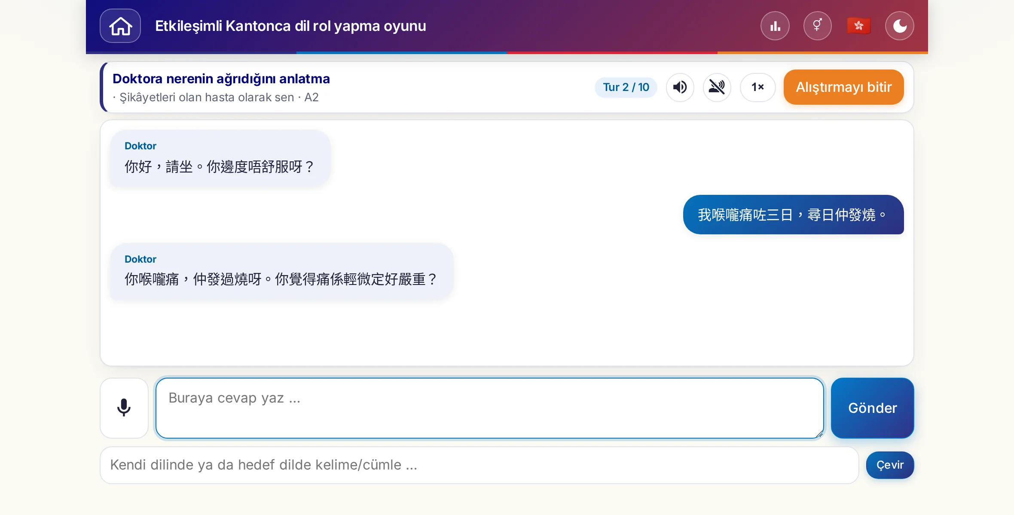Start voice input with microphone button
Viewport: 1014px width, 515px height.
coord(124,408)
